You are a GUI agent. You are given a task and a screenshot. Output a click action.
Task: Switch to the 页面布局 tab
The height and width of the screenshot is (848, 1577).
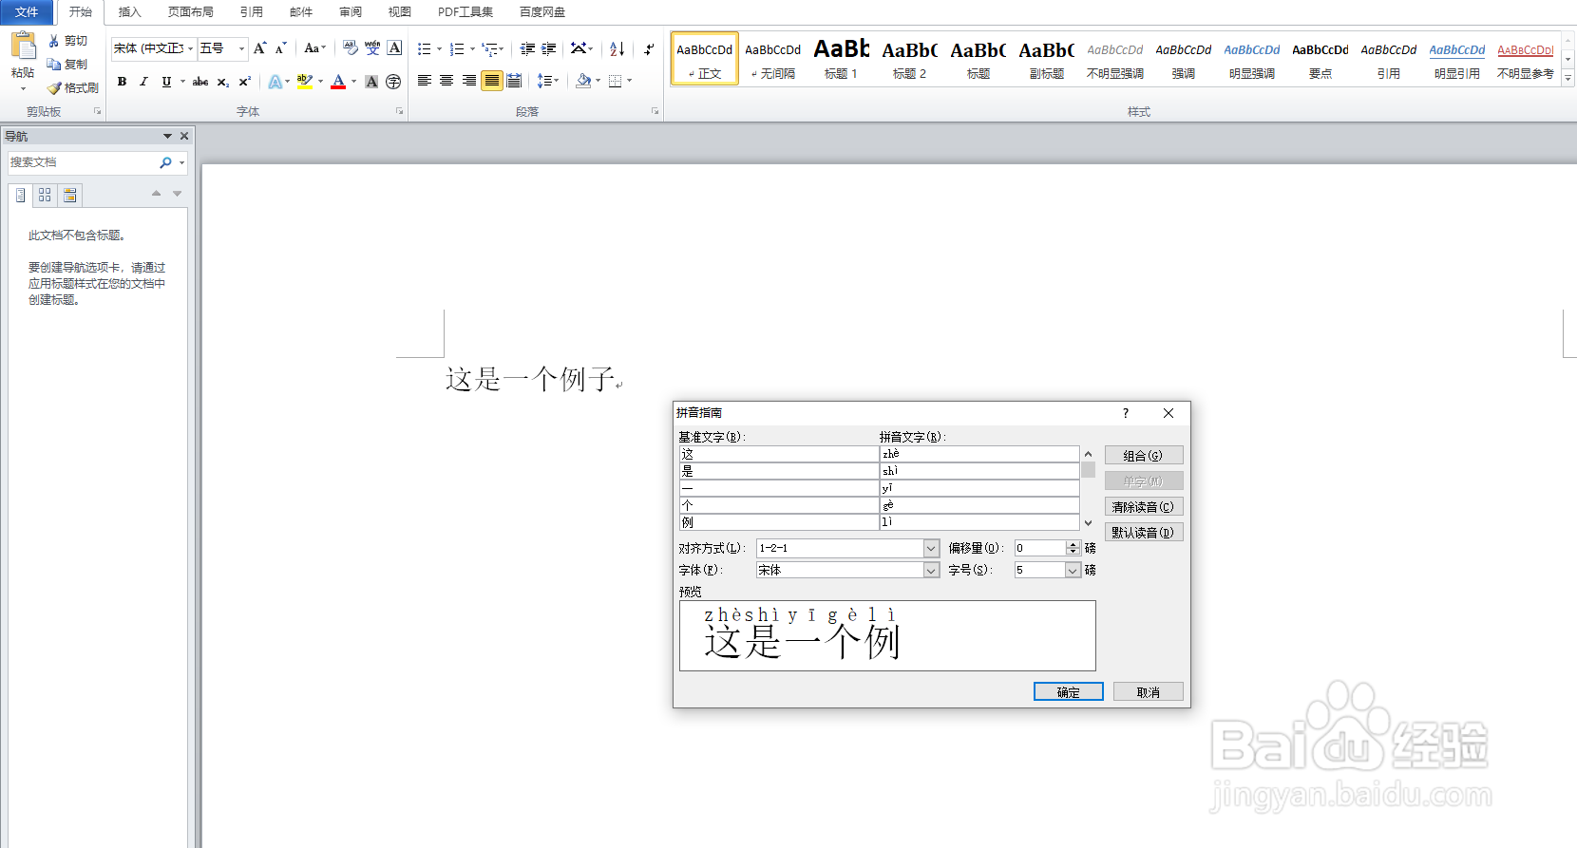[191, 12]
